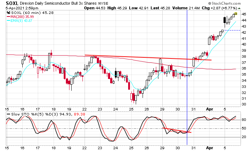Screen dimensions: 252x151
Task: Click the yellow highlighted last candle
Action: click(236, 14)
